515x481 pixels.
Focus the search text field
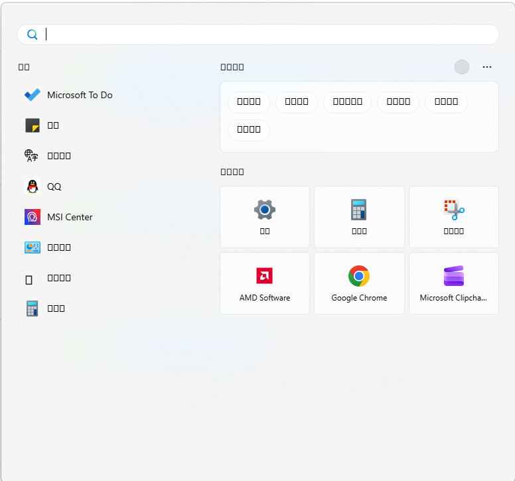[x=257, y=34]
